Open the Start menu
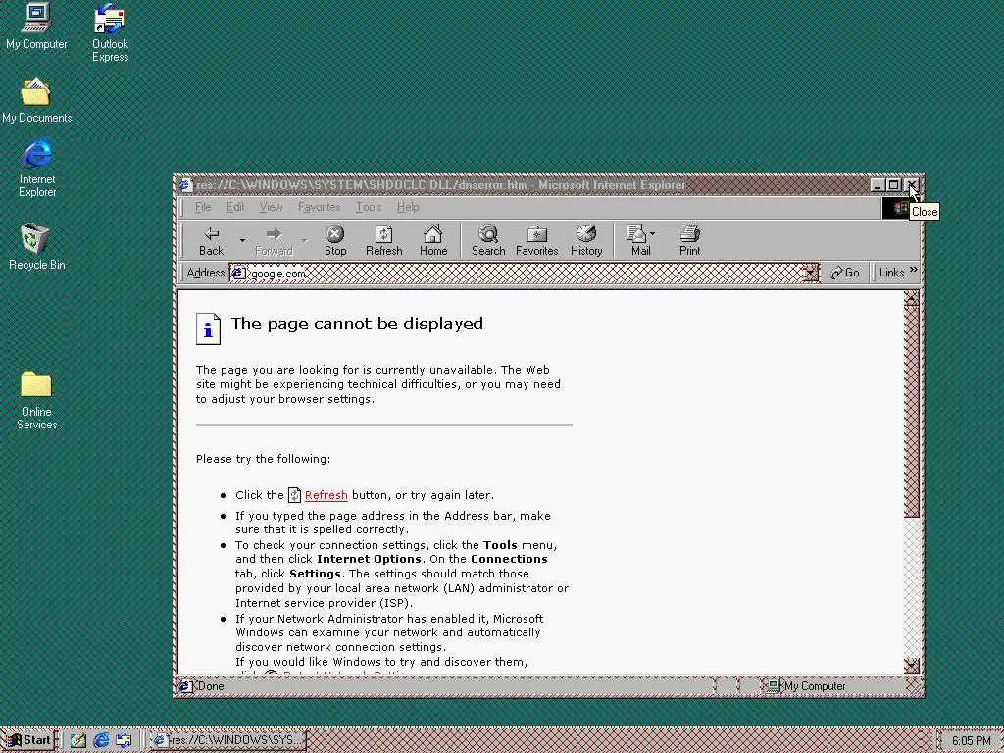Screen dimensions: 1004x753 click(x=28, y=740)
